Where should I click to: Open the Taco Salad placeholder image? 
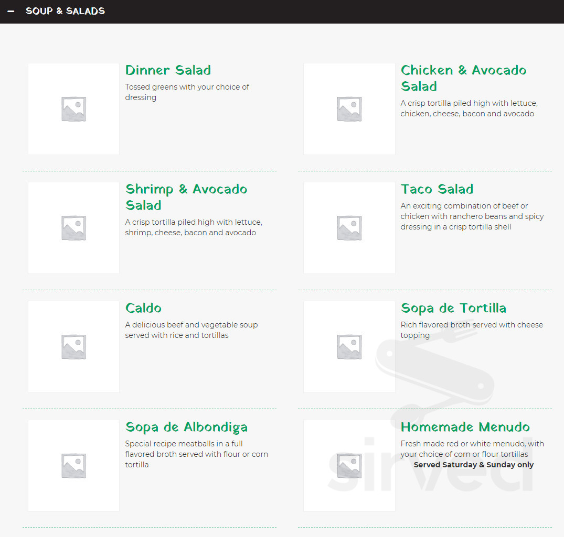tap(349, 228)
